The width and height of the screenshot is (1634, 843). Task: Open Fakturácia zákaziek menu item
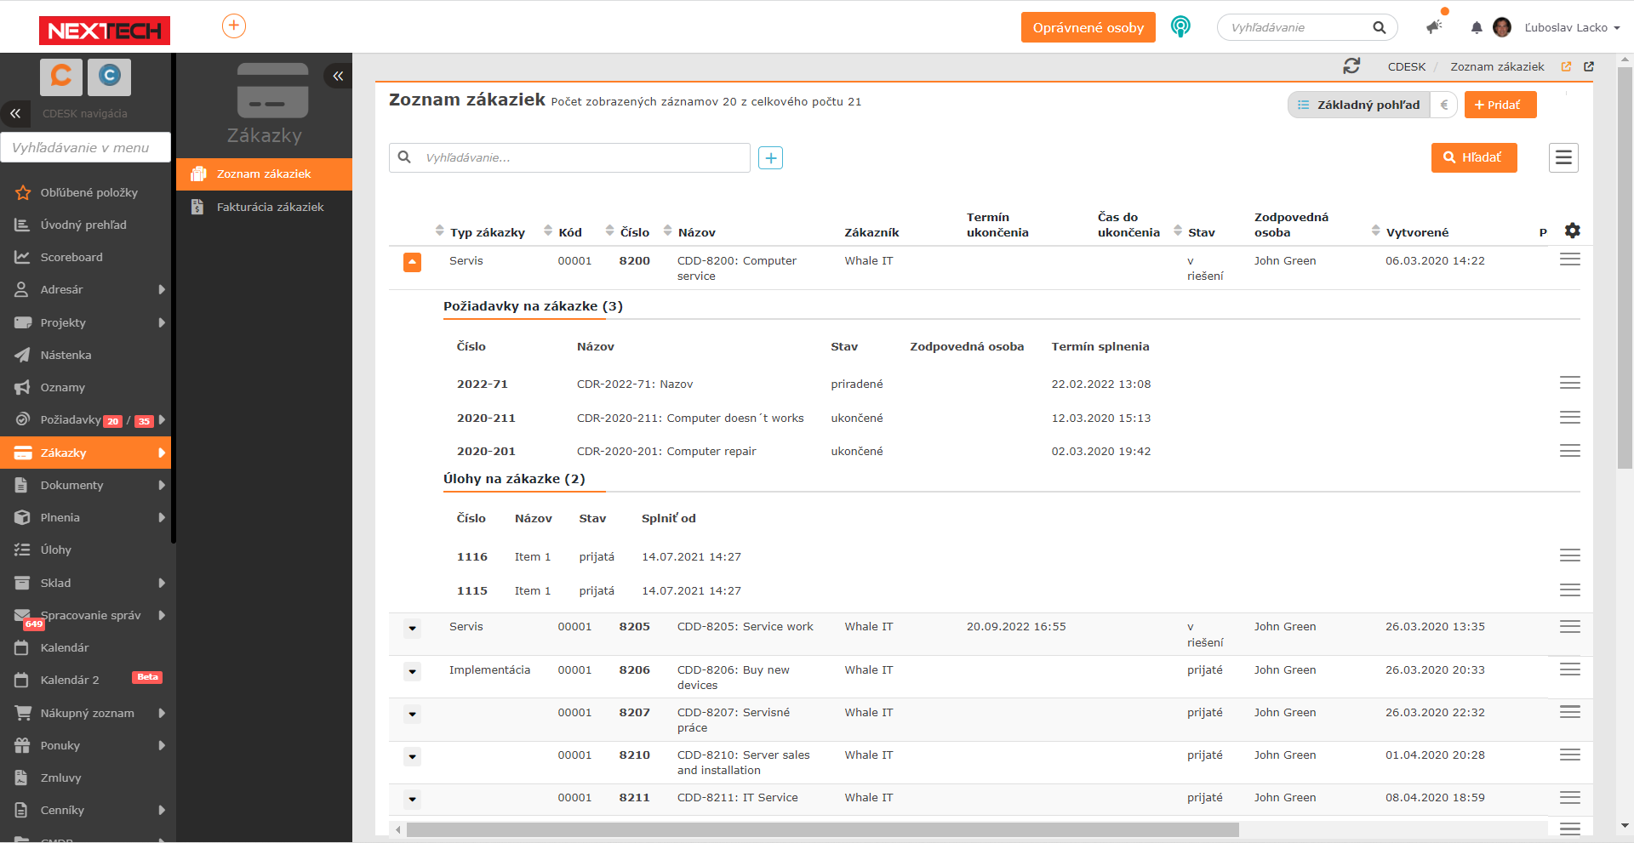tap(270, 207)
